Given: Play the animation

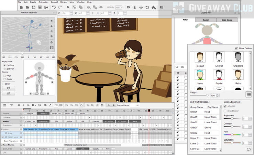Looking at the screenshot, I should (x=109, y=105).
